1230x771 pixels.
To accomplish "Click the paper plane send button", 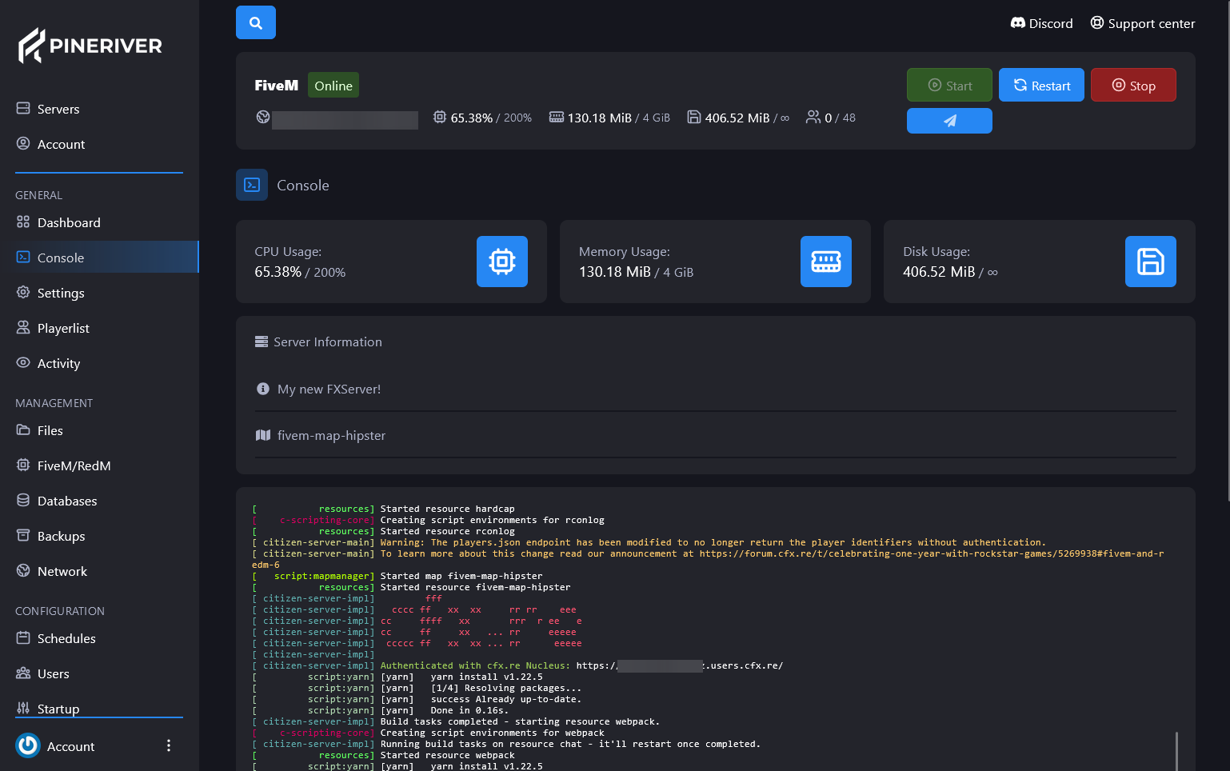I will tap(949, 121).
